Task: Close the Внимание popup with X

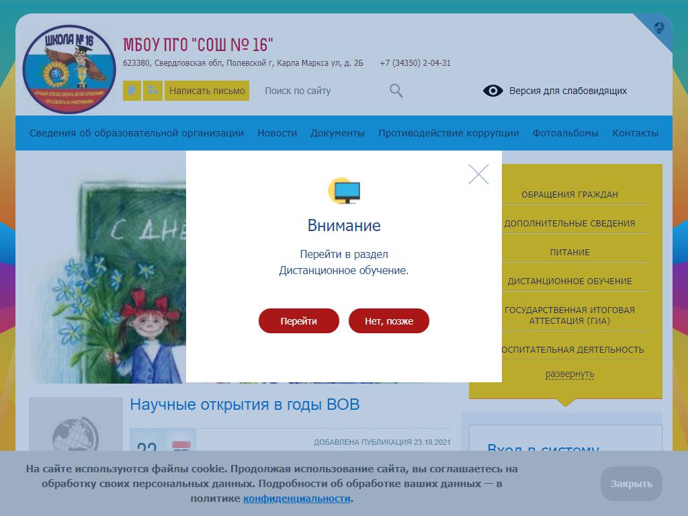Action: click(x=478, y=175)
